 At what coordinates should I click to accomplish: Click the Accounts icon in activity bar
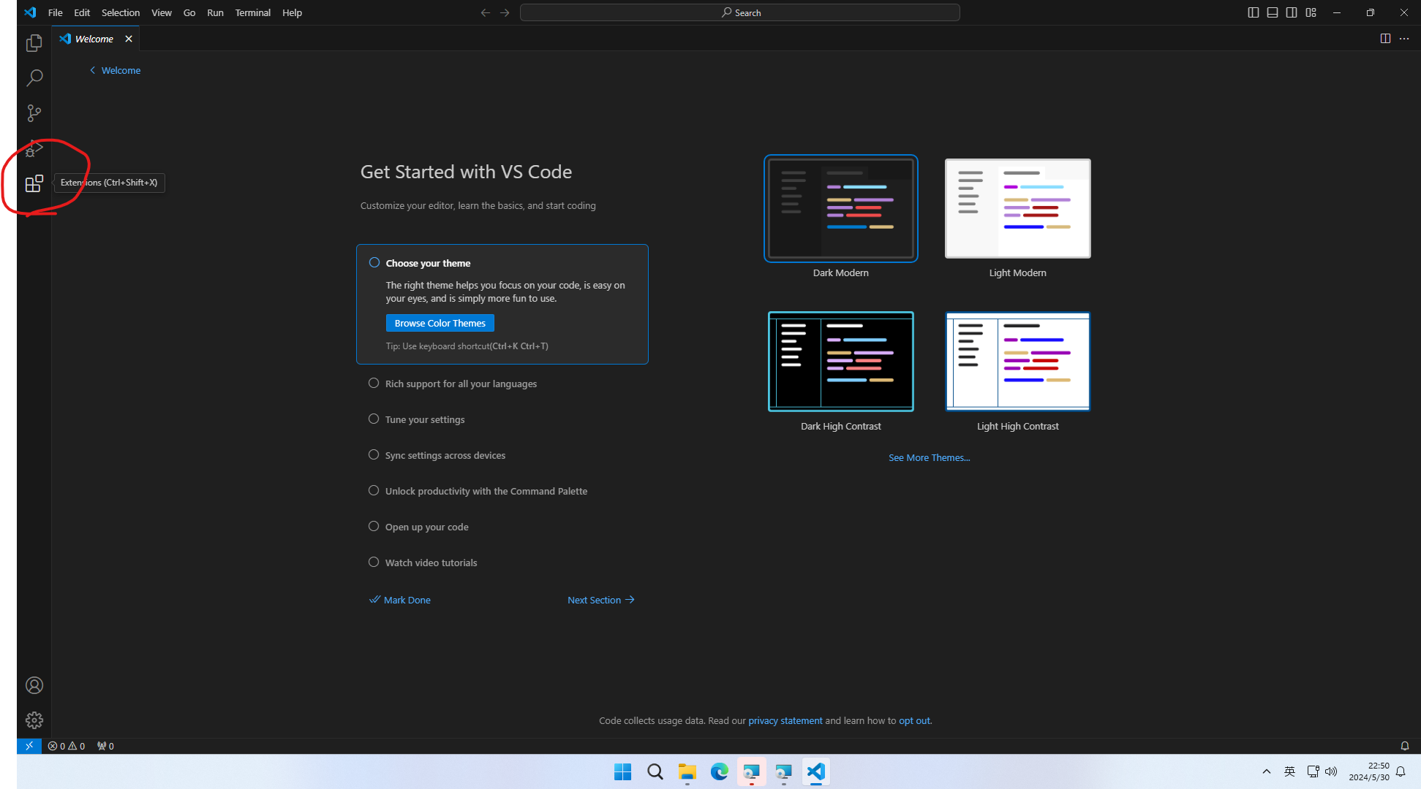click(x=34, y=685)
